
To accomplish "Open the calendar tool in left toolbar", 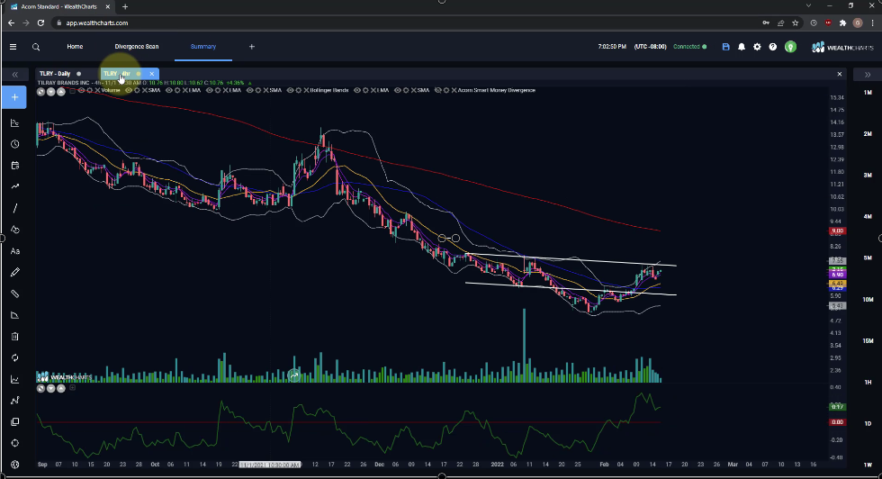I will pos(15,166).
